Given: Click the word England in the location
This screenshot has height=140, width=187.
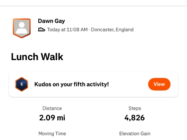Looking at the screenshot, I should pyautogui.click(x=124, y=30).
